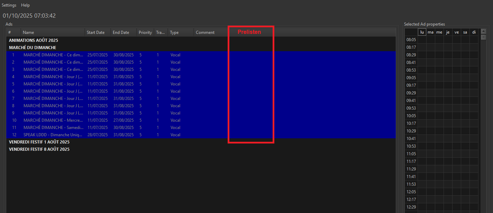Open the Help menu

(25, 5)
